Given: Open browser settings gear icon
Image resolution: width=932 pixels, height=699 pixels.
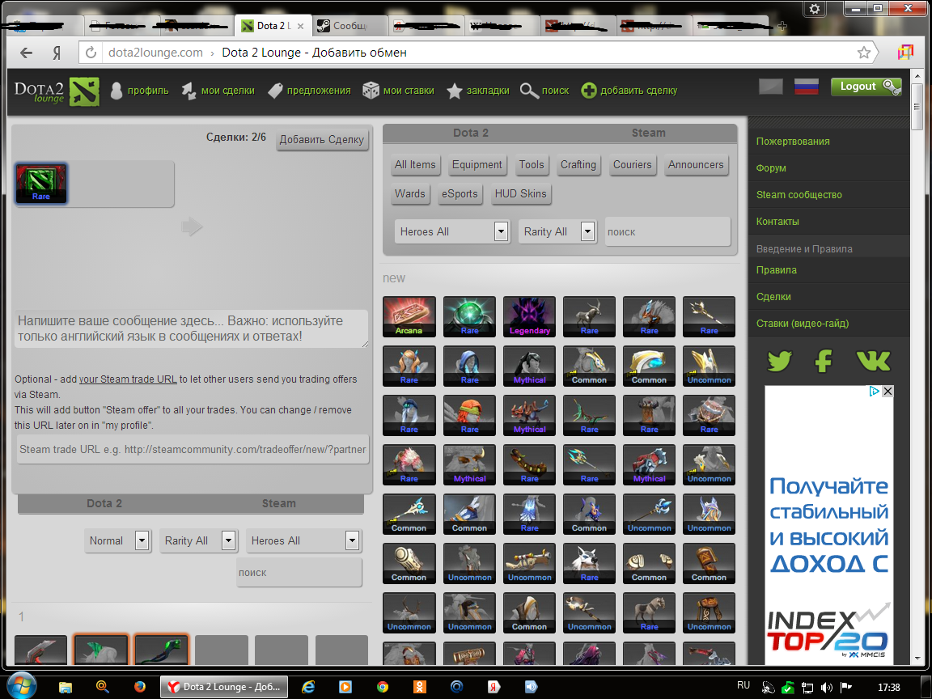Looking at the screenshot, I should 815,8.
